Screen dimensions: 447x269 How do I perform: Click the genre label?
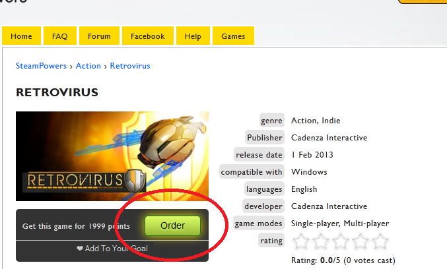271,121
